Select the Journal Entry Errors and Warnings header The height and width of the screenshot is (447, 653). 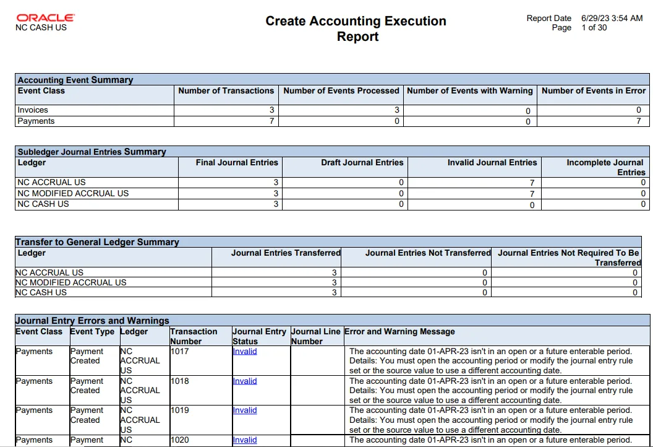point(92,321)
